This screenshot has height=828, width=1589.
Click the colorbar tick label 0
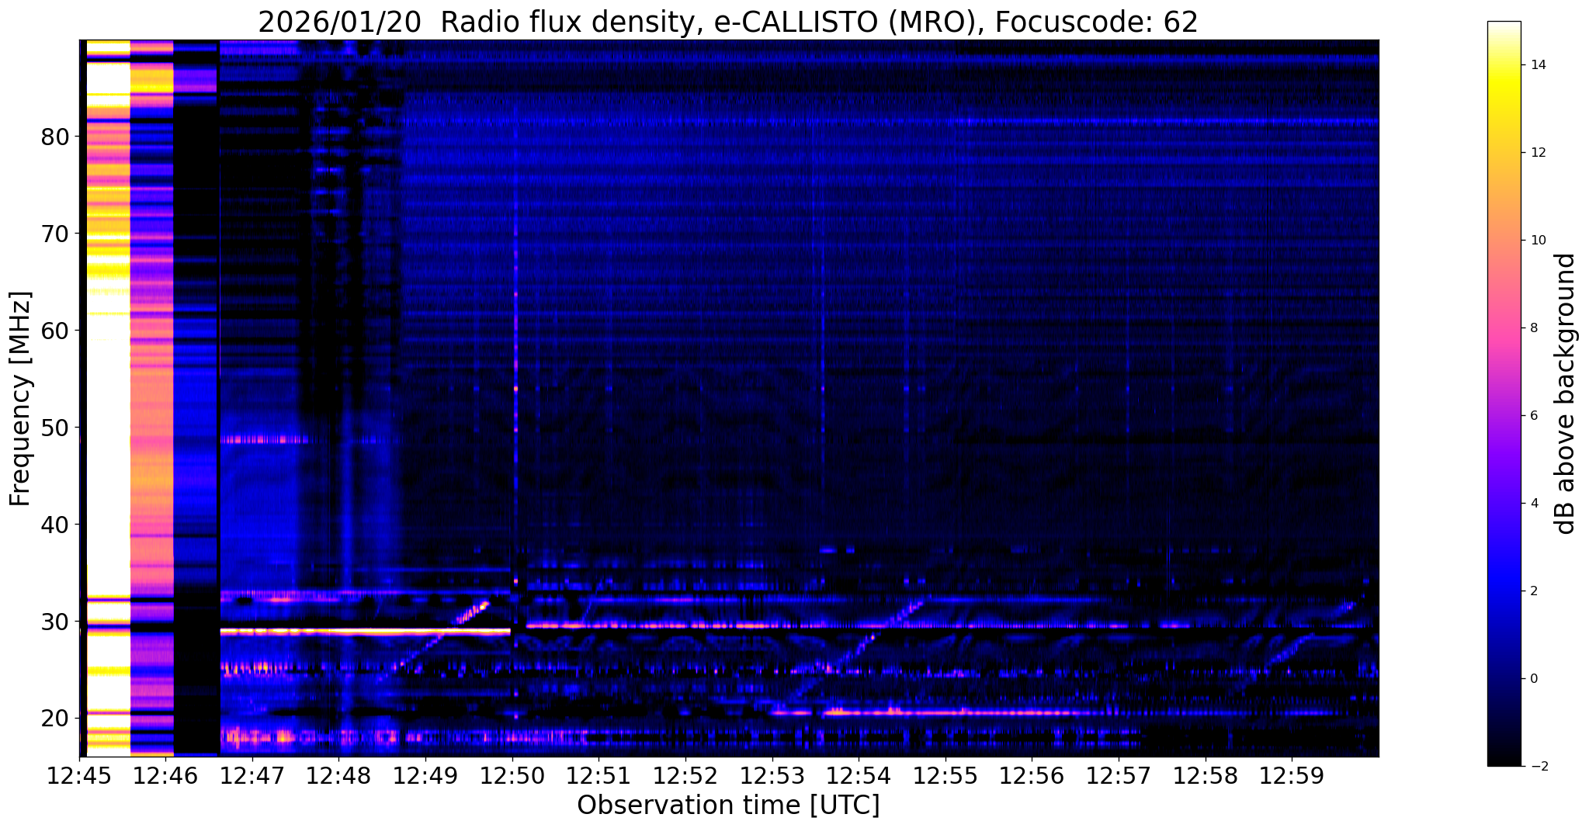1532,679
